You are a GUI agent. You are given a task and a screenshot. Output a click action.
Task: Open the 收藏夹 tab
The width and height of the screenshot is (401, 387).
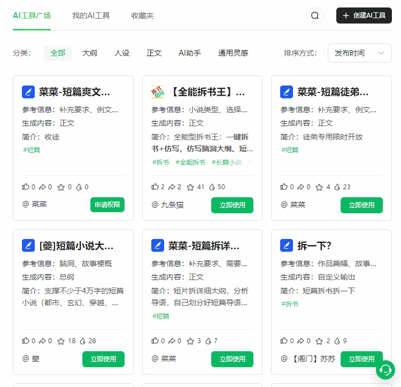[x=142, y=16]
